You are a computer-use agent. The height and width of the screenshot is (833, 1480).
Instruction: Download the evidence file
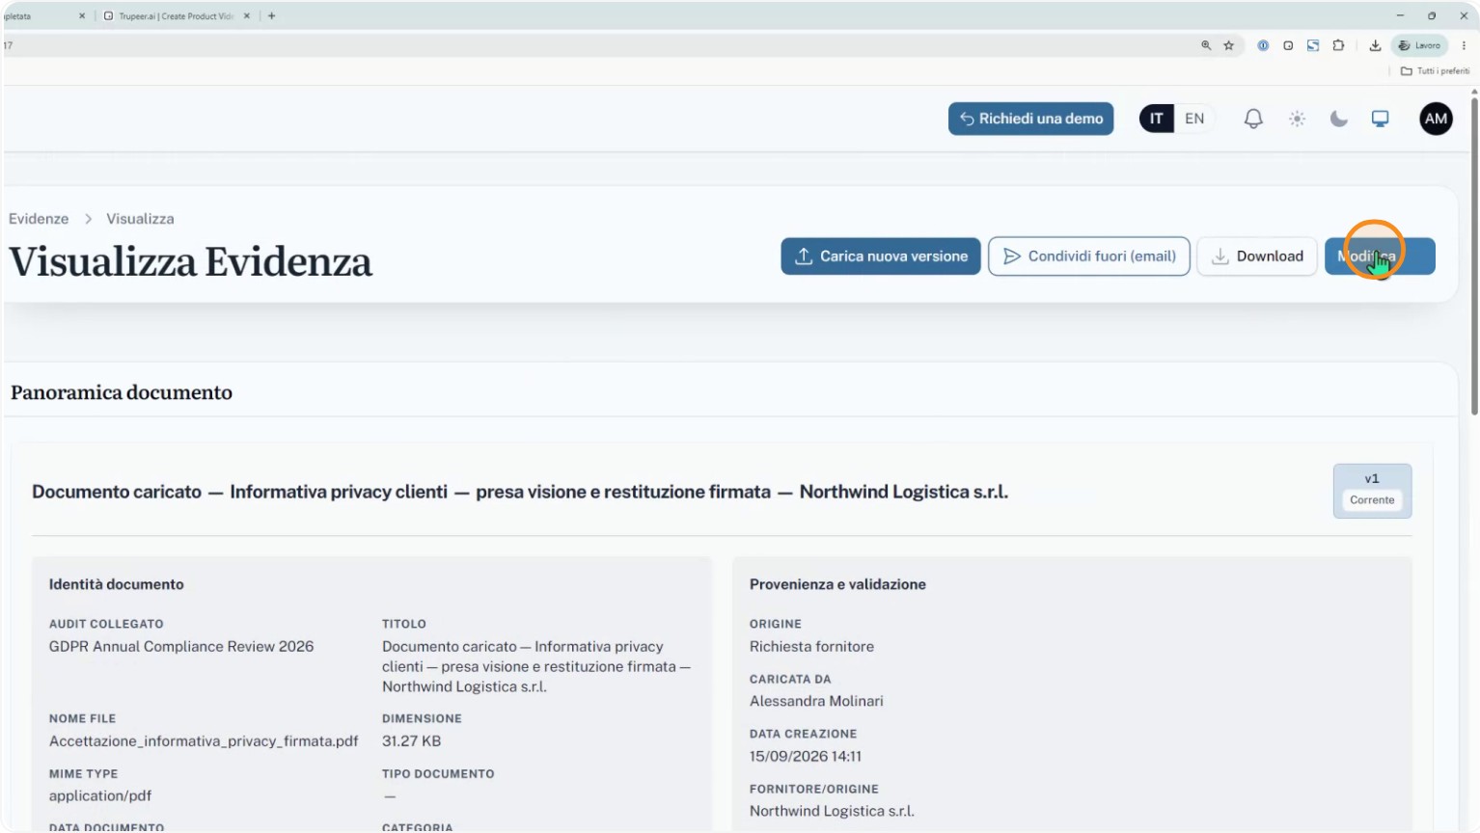[1257, 256]
